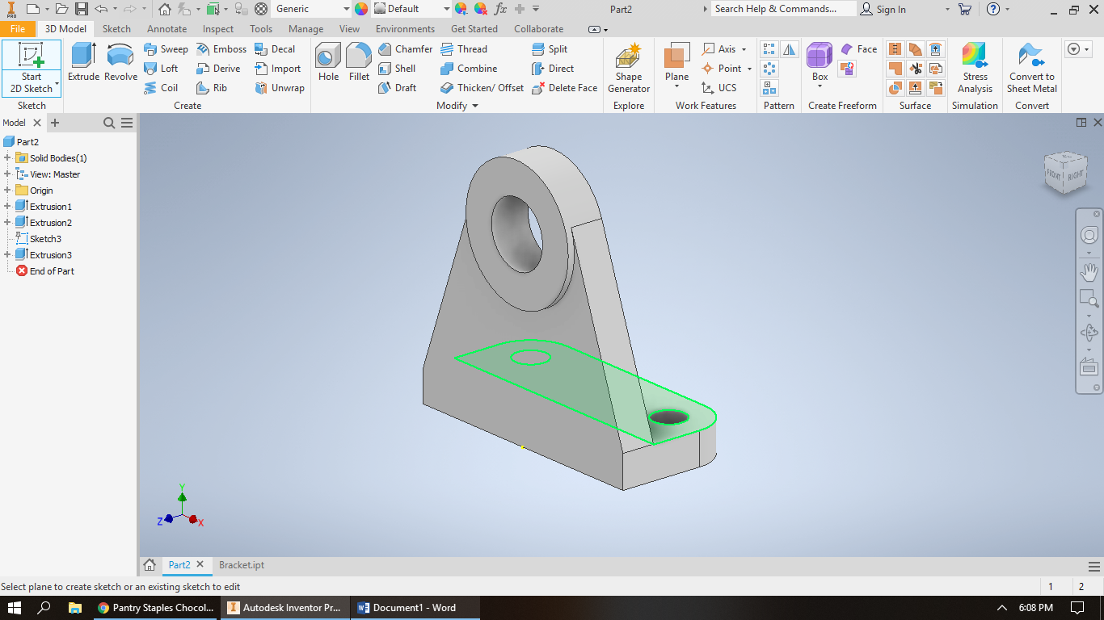
Task: Open the appearance color wheel icon
Action: (360, 9)
